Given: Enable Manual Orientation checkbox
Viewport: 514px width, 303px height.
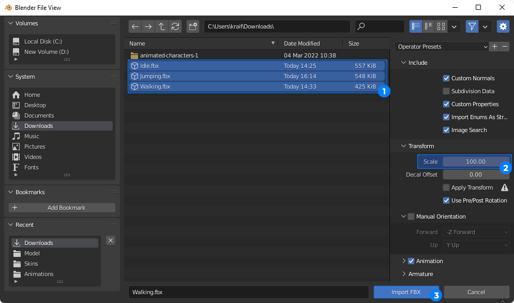Looking at the screenshot, I should tap(411, 217).
